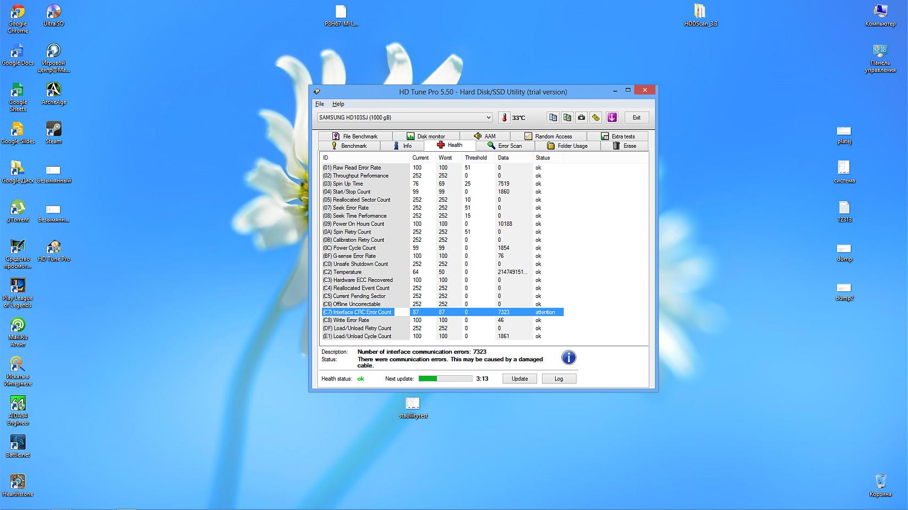The height and width of the screenshot is (510, 908).
Task: Open the Disk monitor tab
Action: tap(425, 136)
